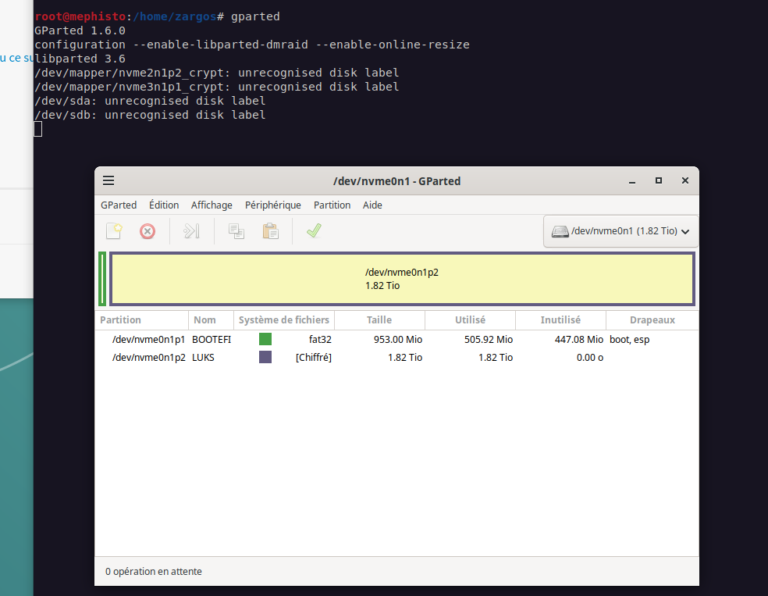
Task: Open the Aide menu
Action: point(372,205)
